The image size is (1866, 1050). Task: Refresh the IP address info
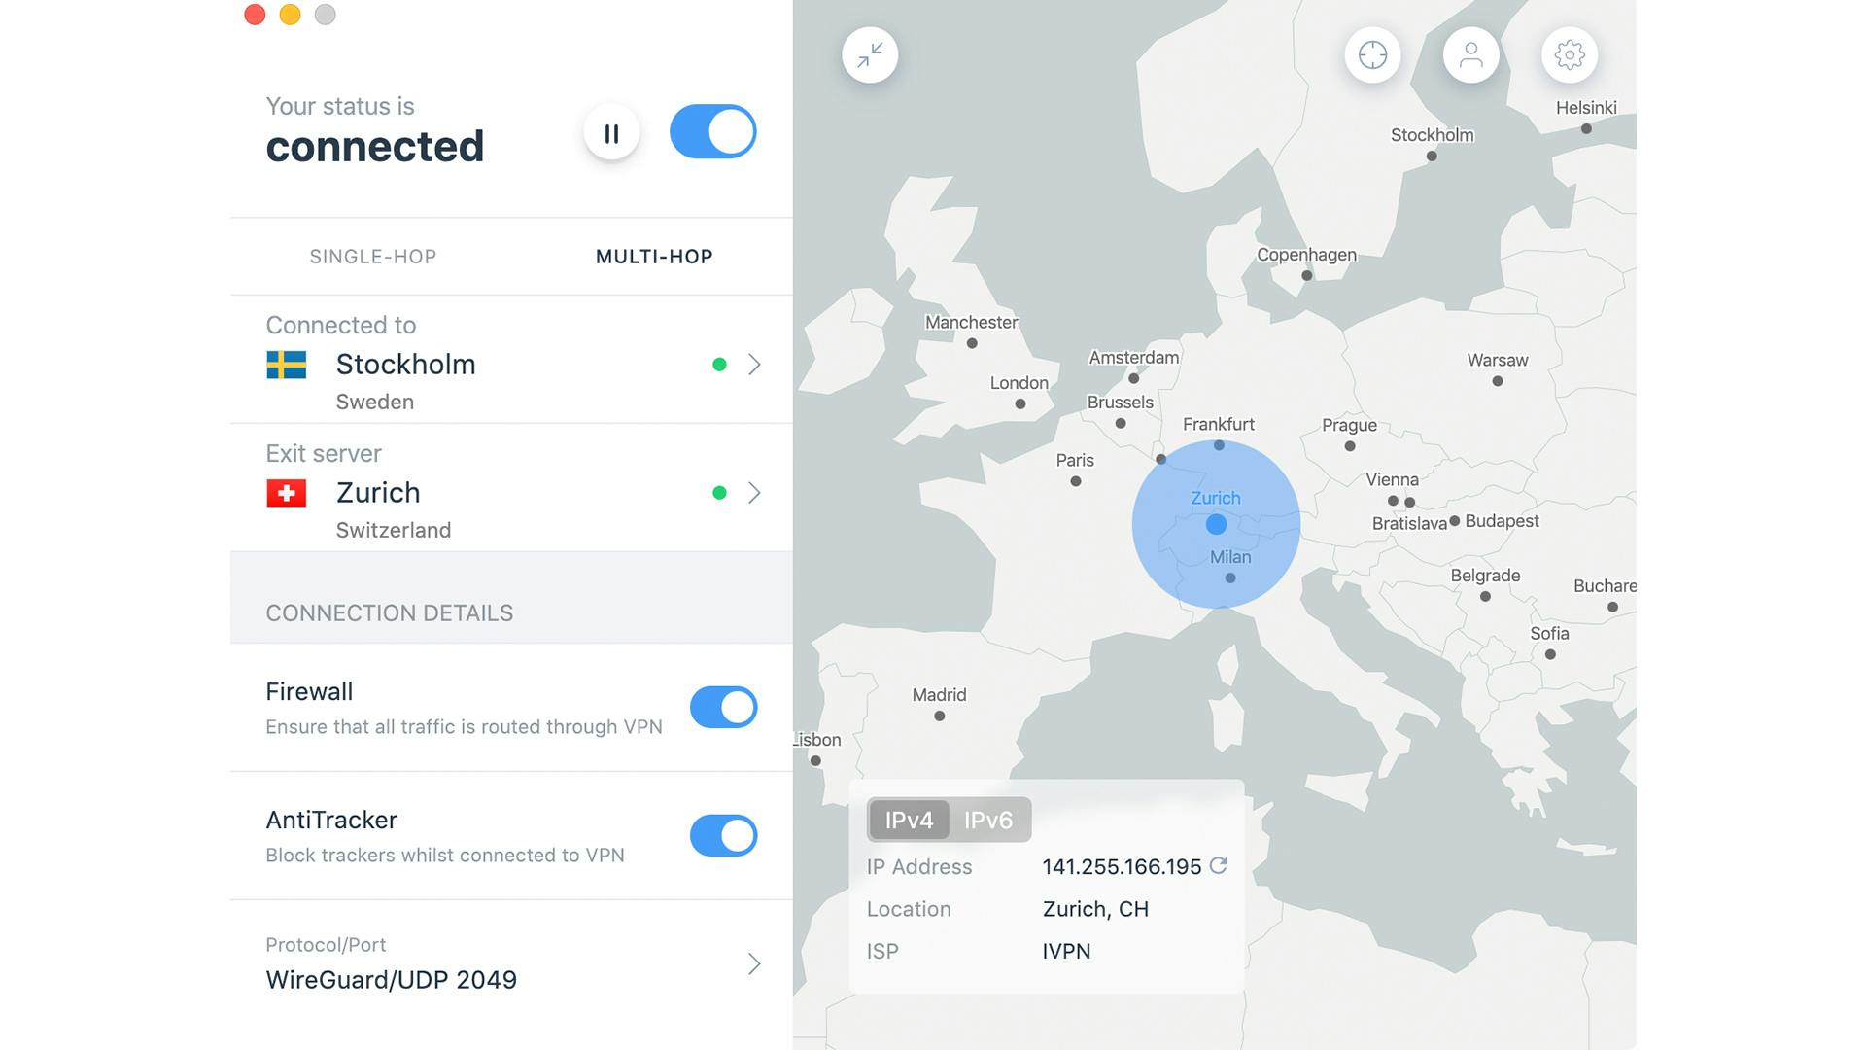[1219, 865]
